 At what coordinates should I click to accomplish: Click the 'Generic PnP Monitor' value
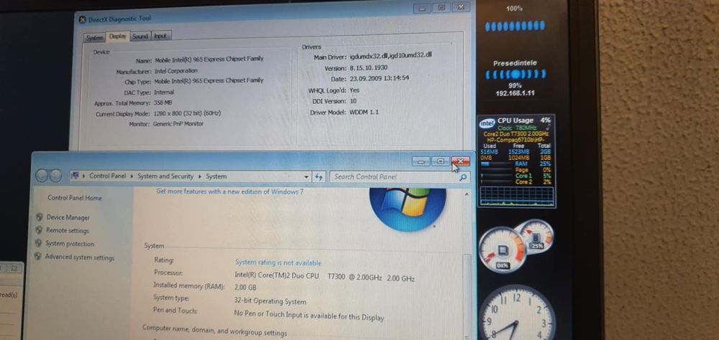(178, 123)
